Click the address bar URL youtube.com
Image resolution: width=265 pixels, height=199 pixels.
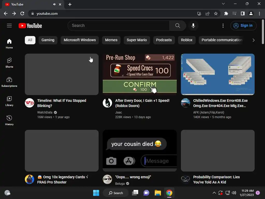[47, 13]
